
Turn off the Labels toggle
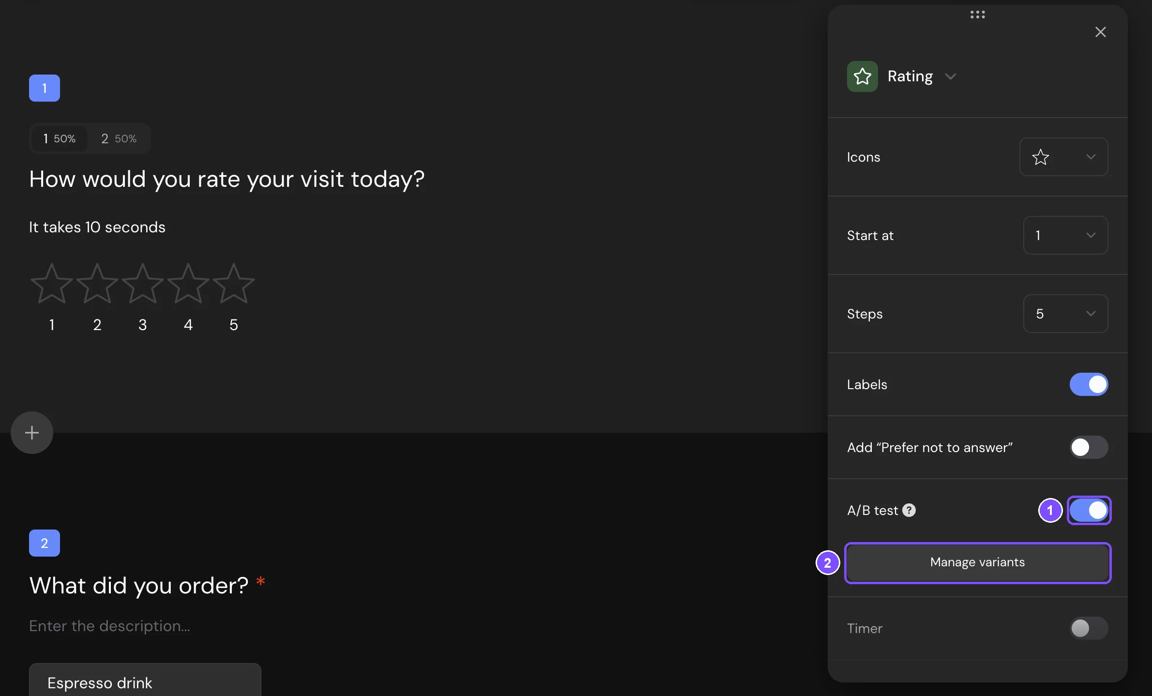point(1089,384)
